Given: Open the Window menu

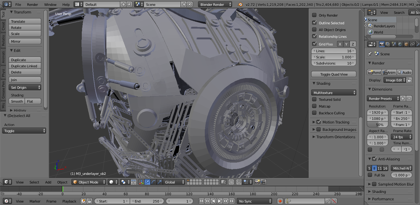Looking at the screenshot, I should tap(50, 4).
